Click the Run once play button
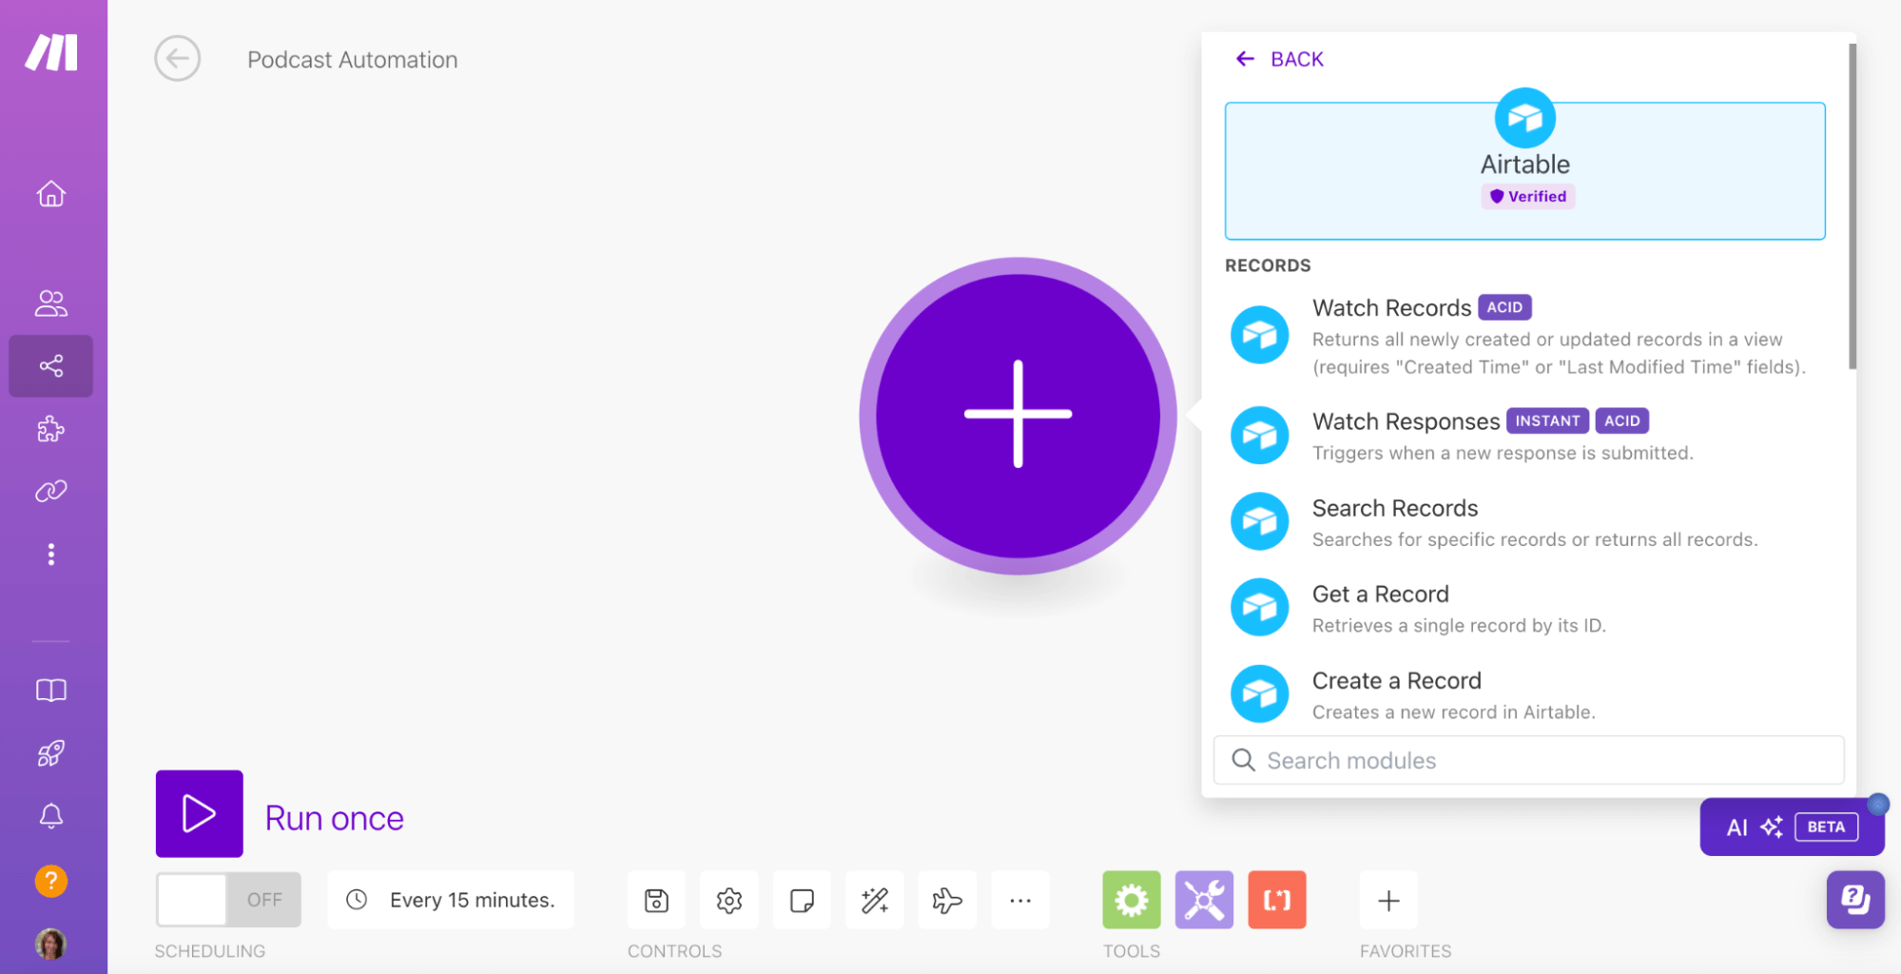Viewport: 1901px width, 974px height. pos(200,814)
